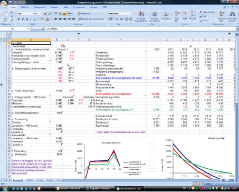Open the Sett inn ribbon tab
The image size is (239, 192).
[25, 7]
